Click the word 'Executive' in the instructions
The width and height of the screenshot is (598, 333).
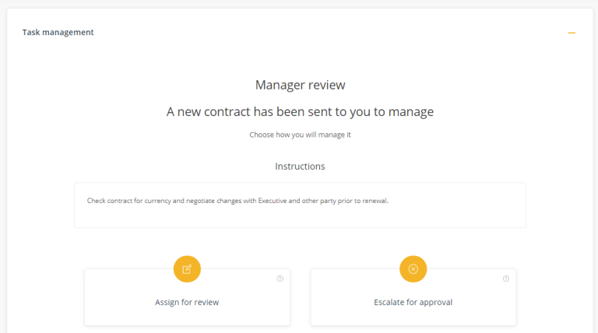273,201
